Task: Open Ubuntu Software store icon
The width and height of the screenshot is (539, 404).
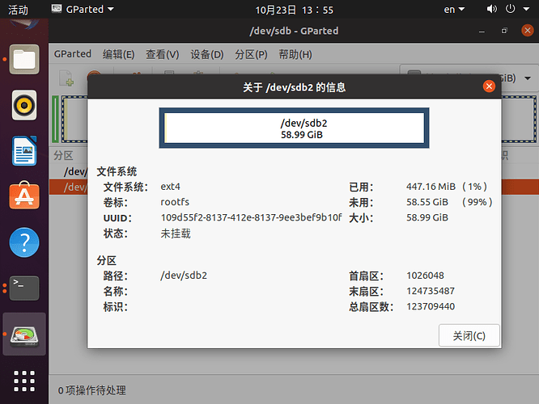Action: point(24,196)
